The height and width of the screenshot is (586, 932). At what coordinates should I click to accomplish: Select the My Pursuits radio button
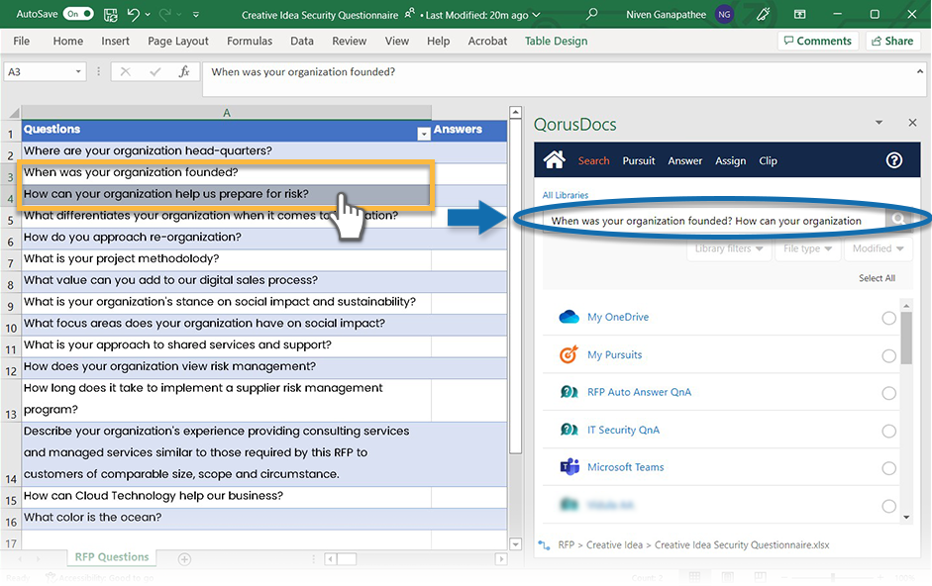coord(888,355)
